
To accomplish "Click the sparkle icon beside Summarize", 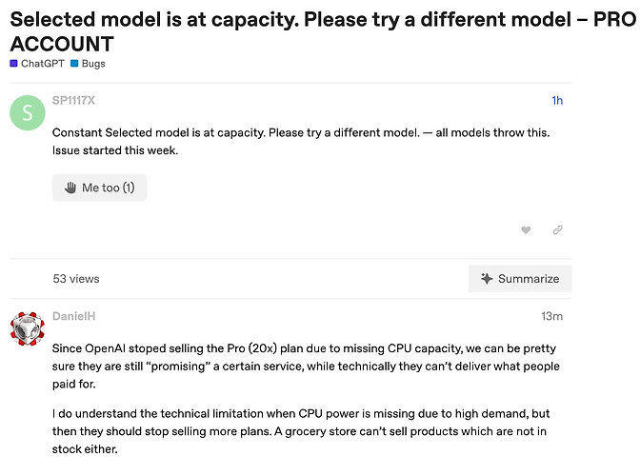I will tap(487, 279).
